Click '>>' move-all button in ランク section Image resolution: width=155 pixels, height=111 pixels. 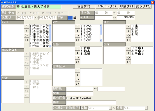pyautogui.click(x=77, y=35)
